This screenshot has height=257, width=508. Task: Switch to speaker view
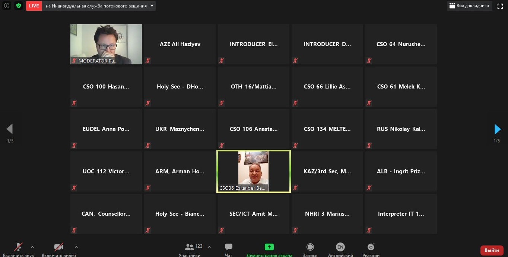click(x=469, y=6)
